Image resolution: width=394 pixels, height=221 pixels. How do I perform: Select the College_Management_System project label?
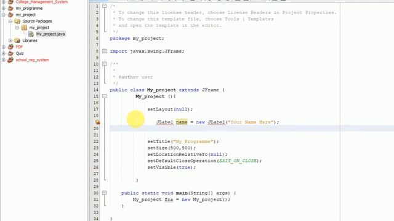point(42,2)
